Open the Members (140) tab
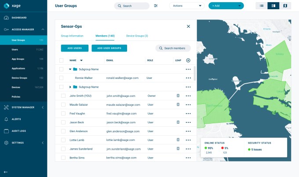The height and width of the screenshot is (177, 299). tap(105, 36)
